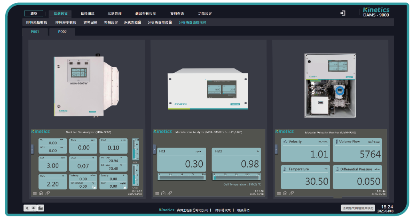Click the MGA-9000W analyzer device image

[x=85, y=86]
